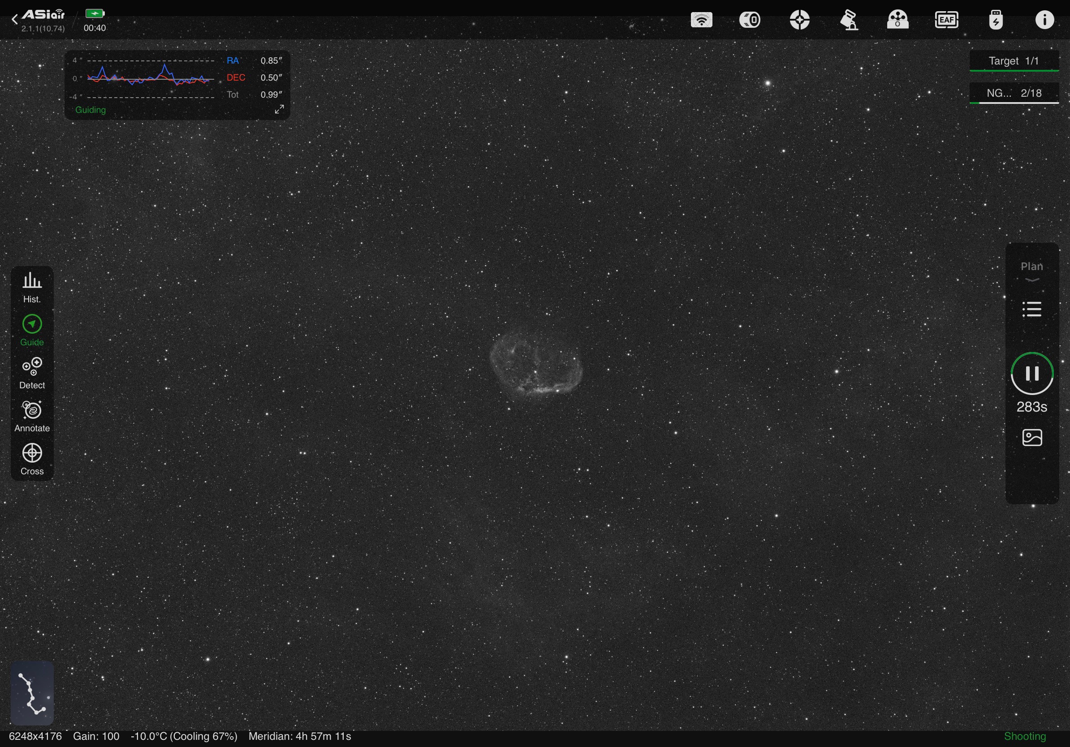Open the filter wheel settings

point(897,20)
